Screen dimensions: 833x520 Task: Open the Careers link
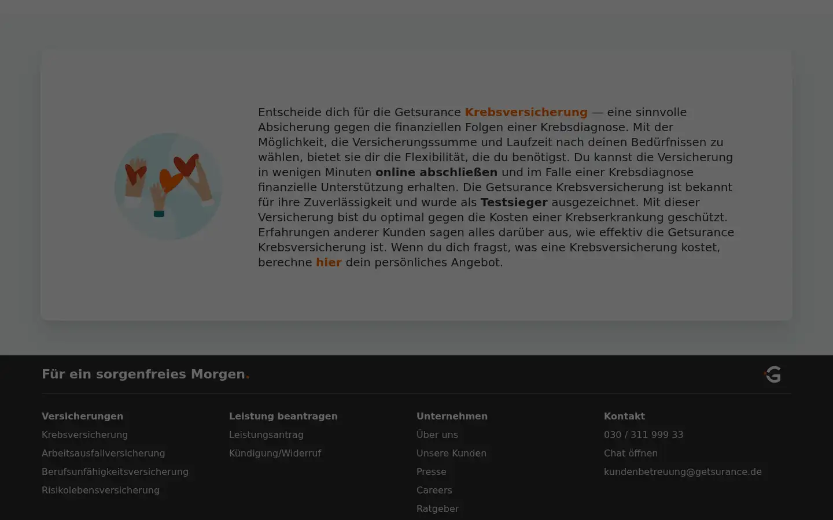pos(434,490)
